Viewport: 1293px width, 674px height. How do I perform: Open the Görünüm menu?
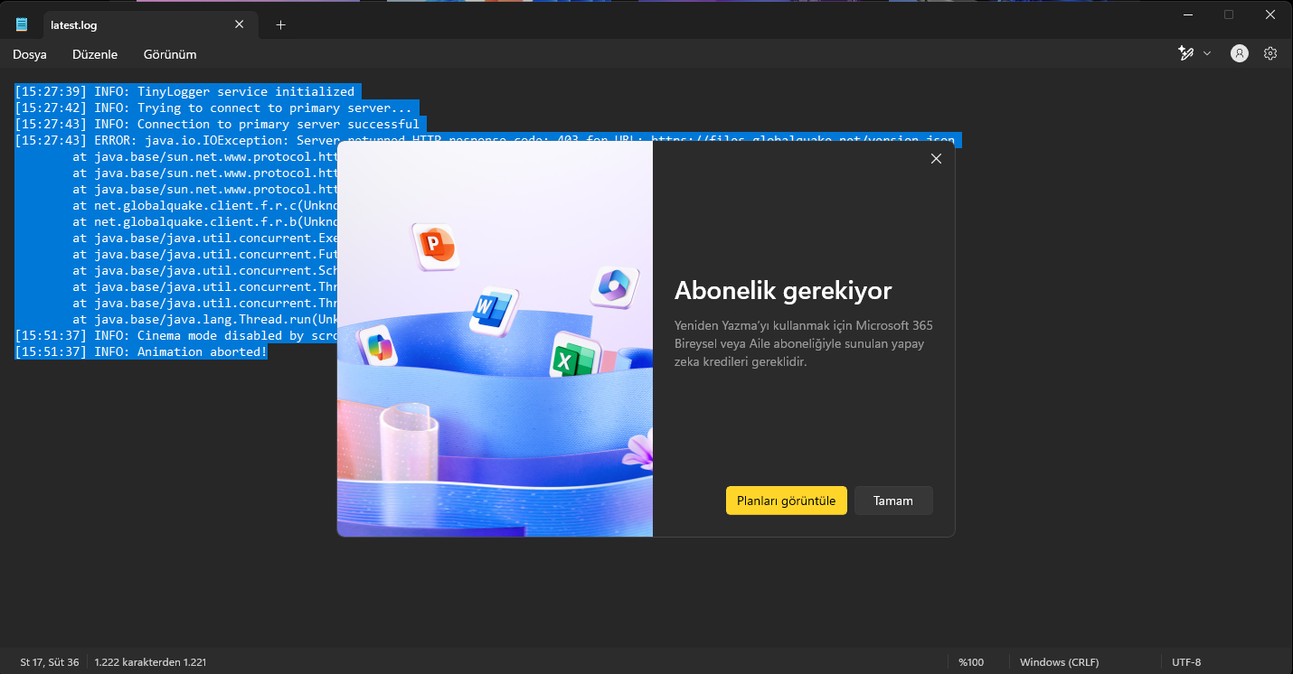coord(170,54)
